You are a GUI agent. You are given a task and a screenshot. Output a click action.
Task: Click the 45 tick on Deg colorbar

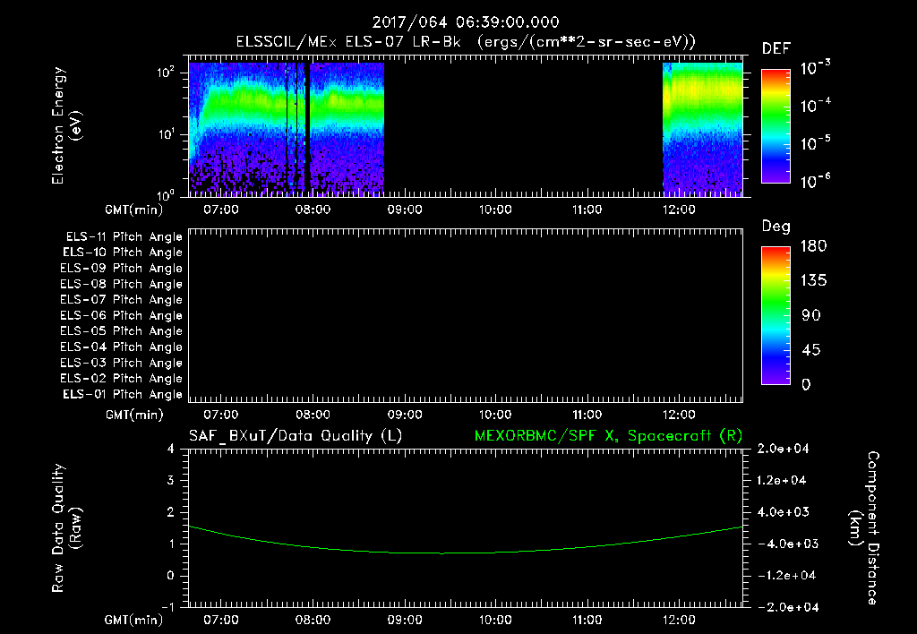coord(810,350)
